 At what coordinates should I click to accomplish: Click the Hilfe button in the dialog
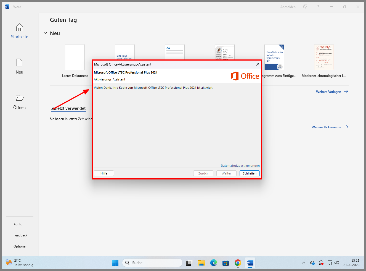coord(104,173)
